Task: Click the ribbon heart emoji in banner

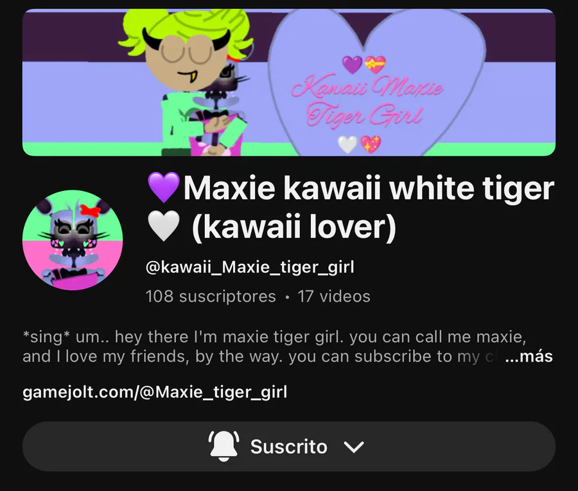Action: (x=375, y=64)
